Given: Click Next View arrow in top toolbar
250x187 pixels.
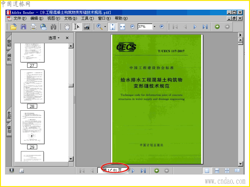Looking at the screenshot, I should [x=227, y=26].
